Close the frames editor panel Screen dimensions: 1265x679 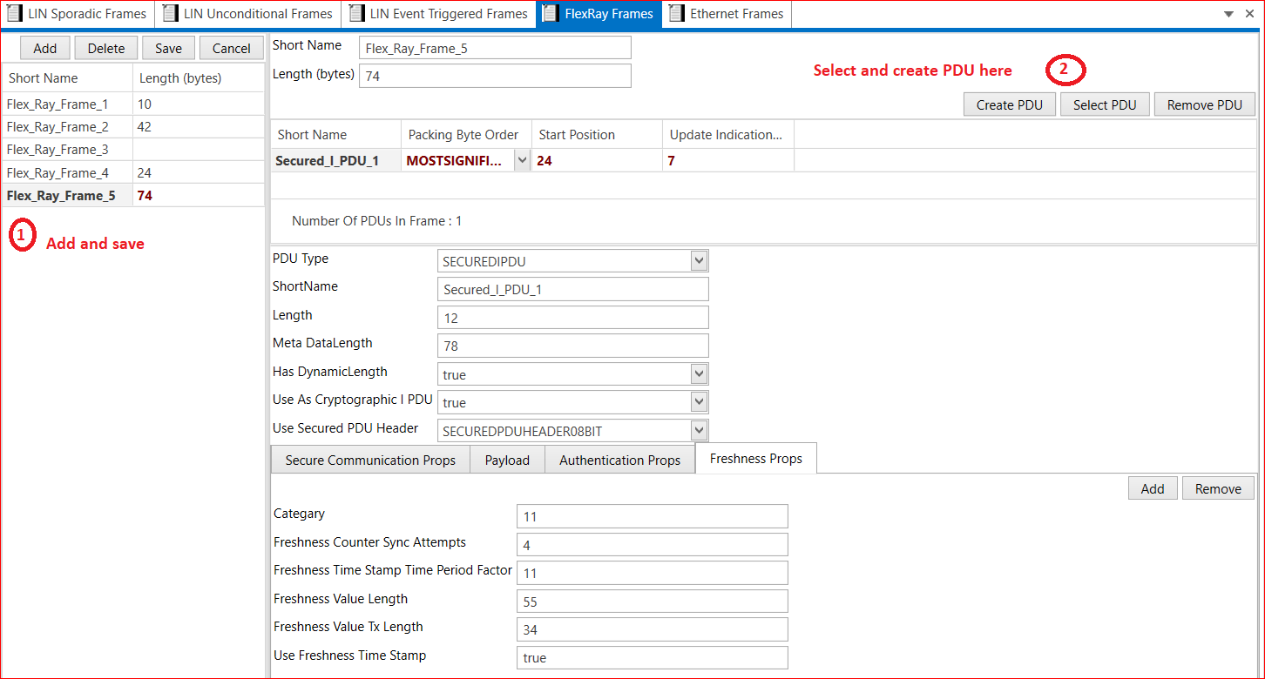(x=1248, y=14)
